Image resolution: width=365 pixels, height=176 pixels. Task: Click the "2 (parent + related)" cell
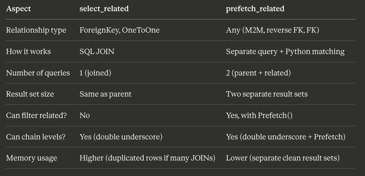(x=258, y=73)
